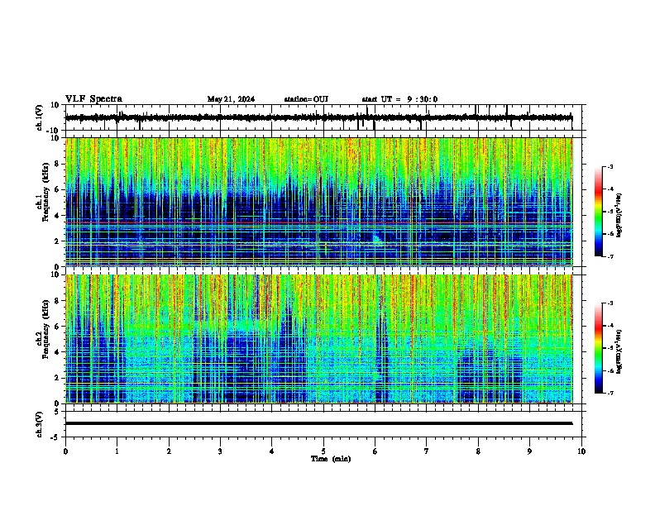This screenshot has width=655, height=506.
Task: Click time axis tick label 3
Action: pos(220,451)
